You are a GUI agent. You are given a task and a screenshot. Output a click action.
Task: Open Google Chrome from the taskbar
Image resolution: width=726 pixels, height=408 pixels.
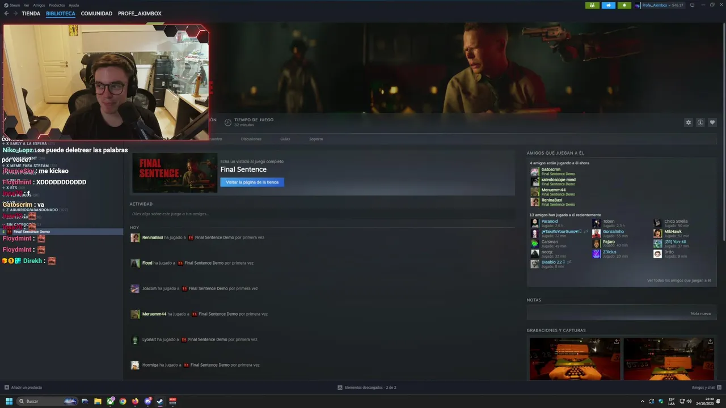123,401
